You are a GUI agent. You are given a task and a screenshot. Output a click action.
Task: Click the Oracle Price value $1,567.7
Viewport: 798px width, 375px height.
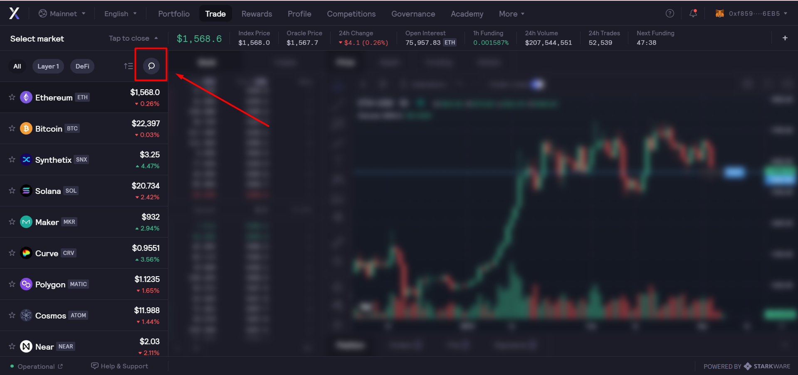pyautogui.click(x=302, y=42)
